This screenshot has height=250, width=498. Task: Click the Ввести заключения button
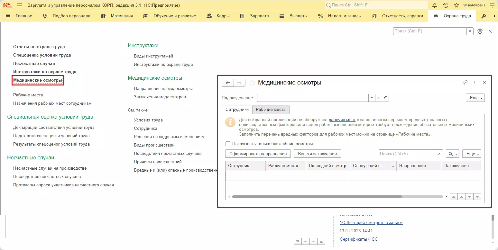pyautogui.click(x=317, y=154)
